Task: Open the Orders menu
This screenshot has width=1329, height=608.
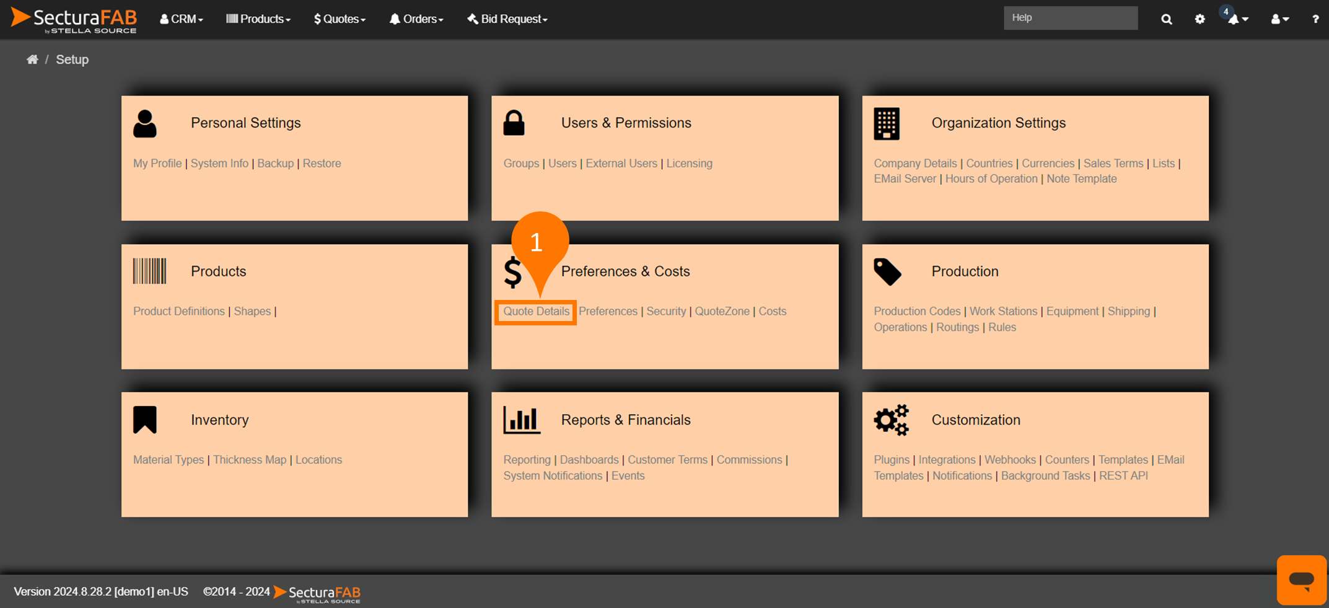Action: click(416, 19)
